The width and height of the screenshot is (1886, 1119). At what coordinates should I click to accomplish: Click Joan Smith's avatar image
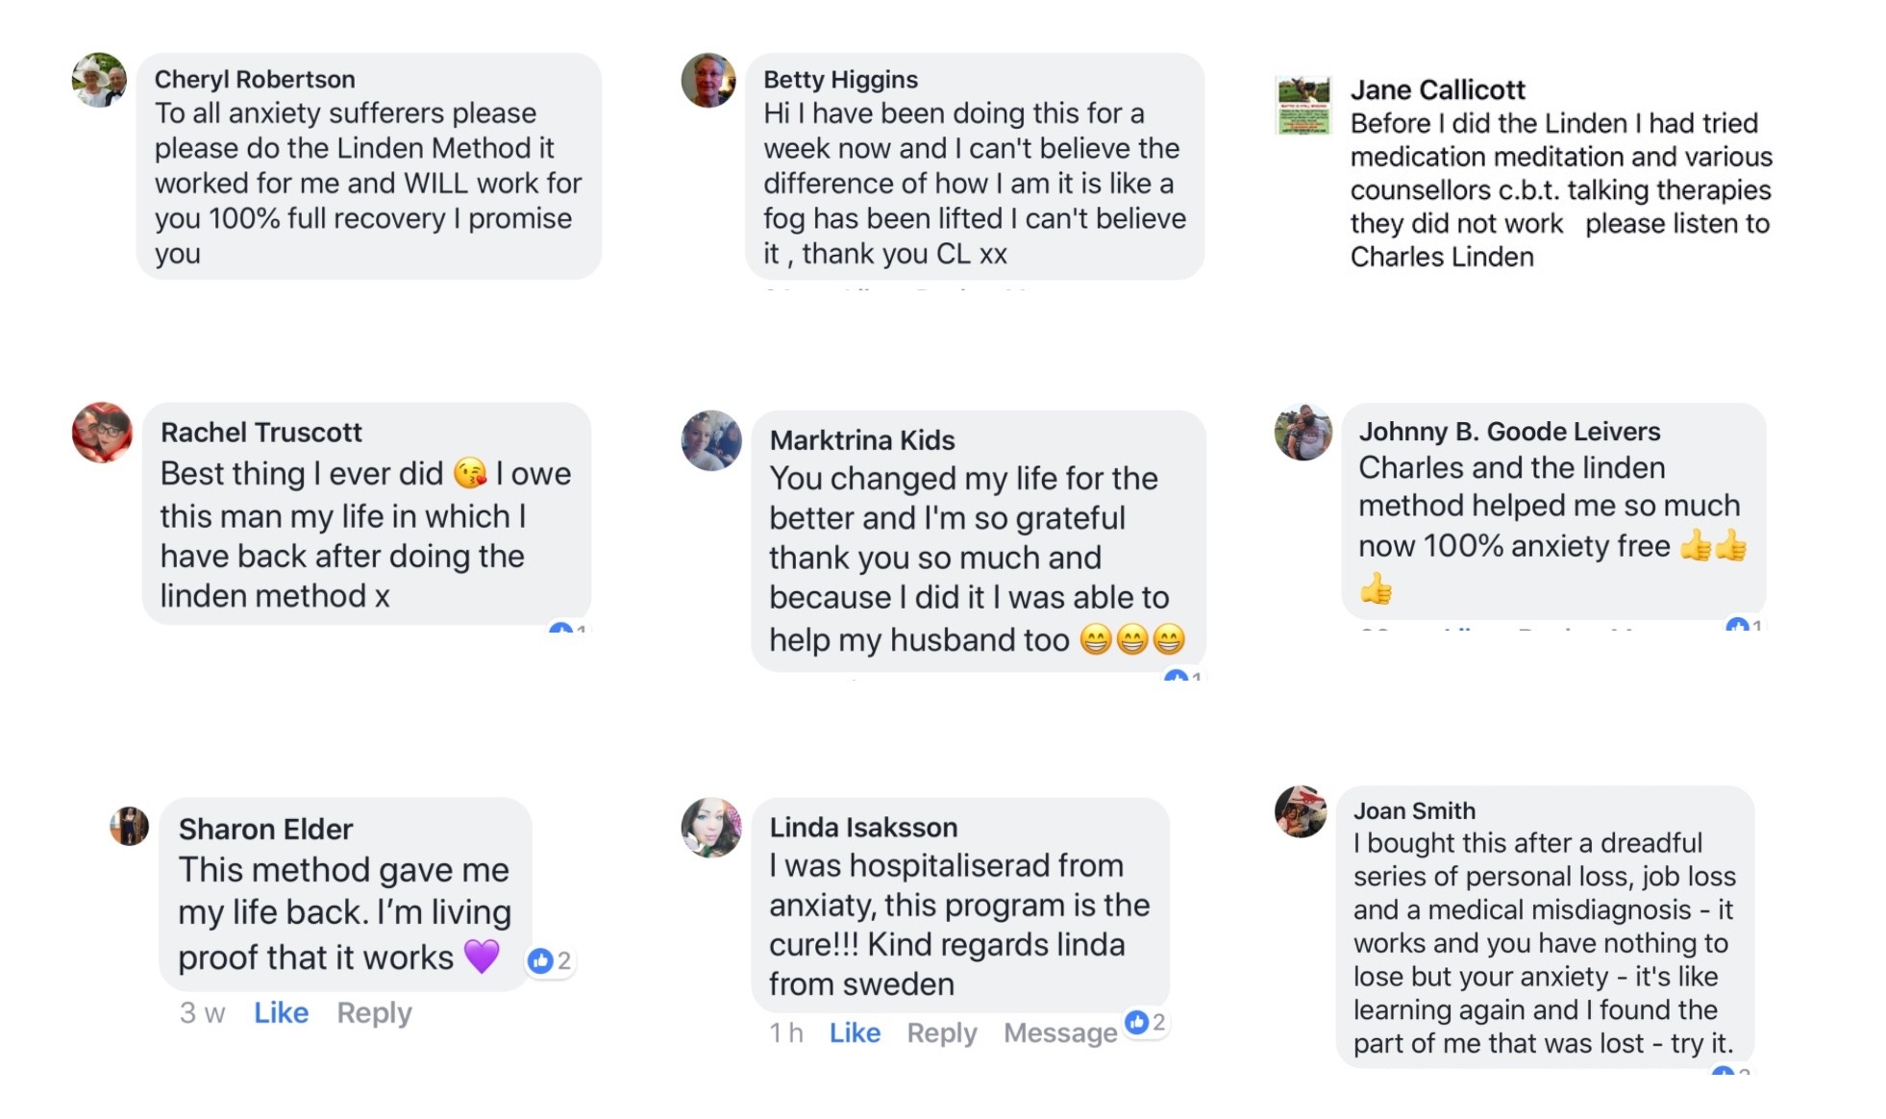pyautogui.click(x=1301, y=811)
